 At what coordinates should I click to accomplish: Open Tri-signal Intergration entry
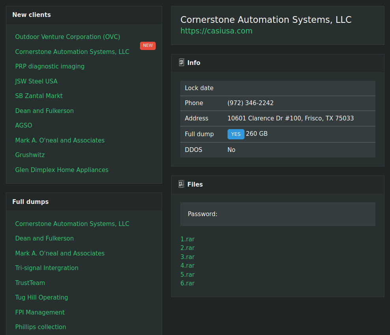[47, 268]
